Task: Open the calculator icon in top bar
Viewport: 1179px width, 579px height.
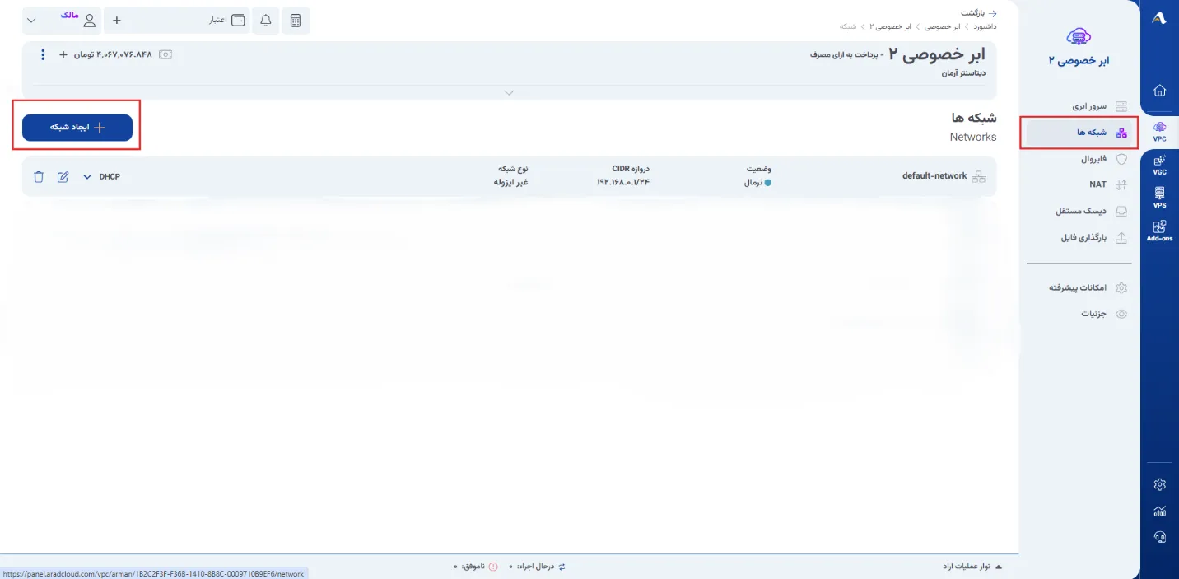Action: (296, 21)
